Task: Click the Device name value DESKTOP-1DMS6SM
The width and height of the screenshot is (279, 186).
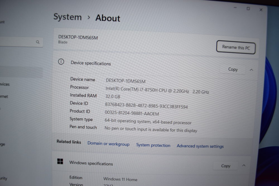Action: pyautogui.click(x=126, y=81)
